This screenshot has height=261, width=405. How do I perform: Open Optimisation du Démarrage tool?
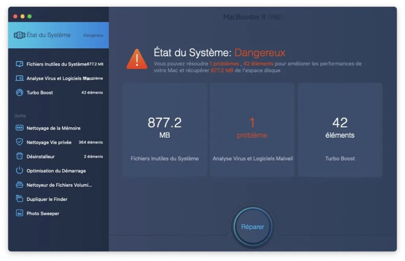pyautogui.click(x=59, y=171)
